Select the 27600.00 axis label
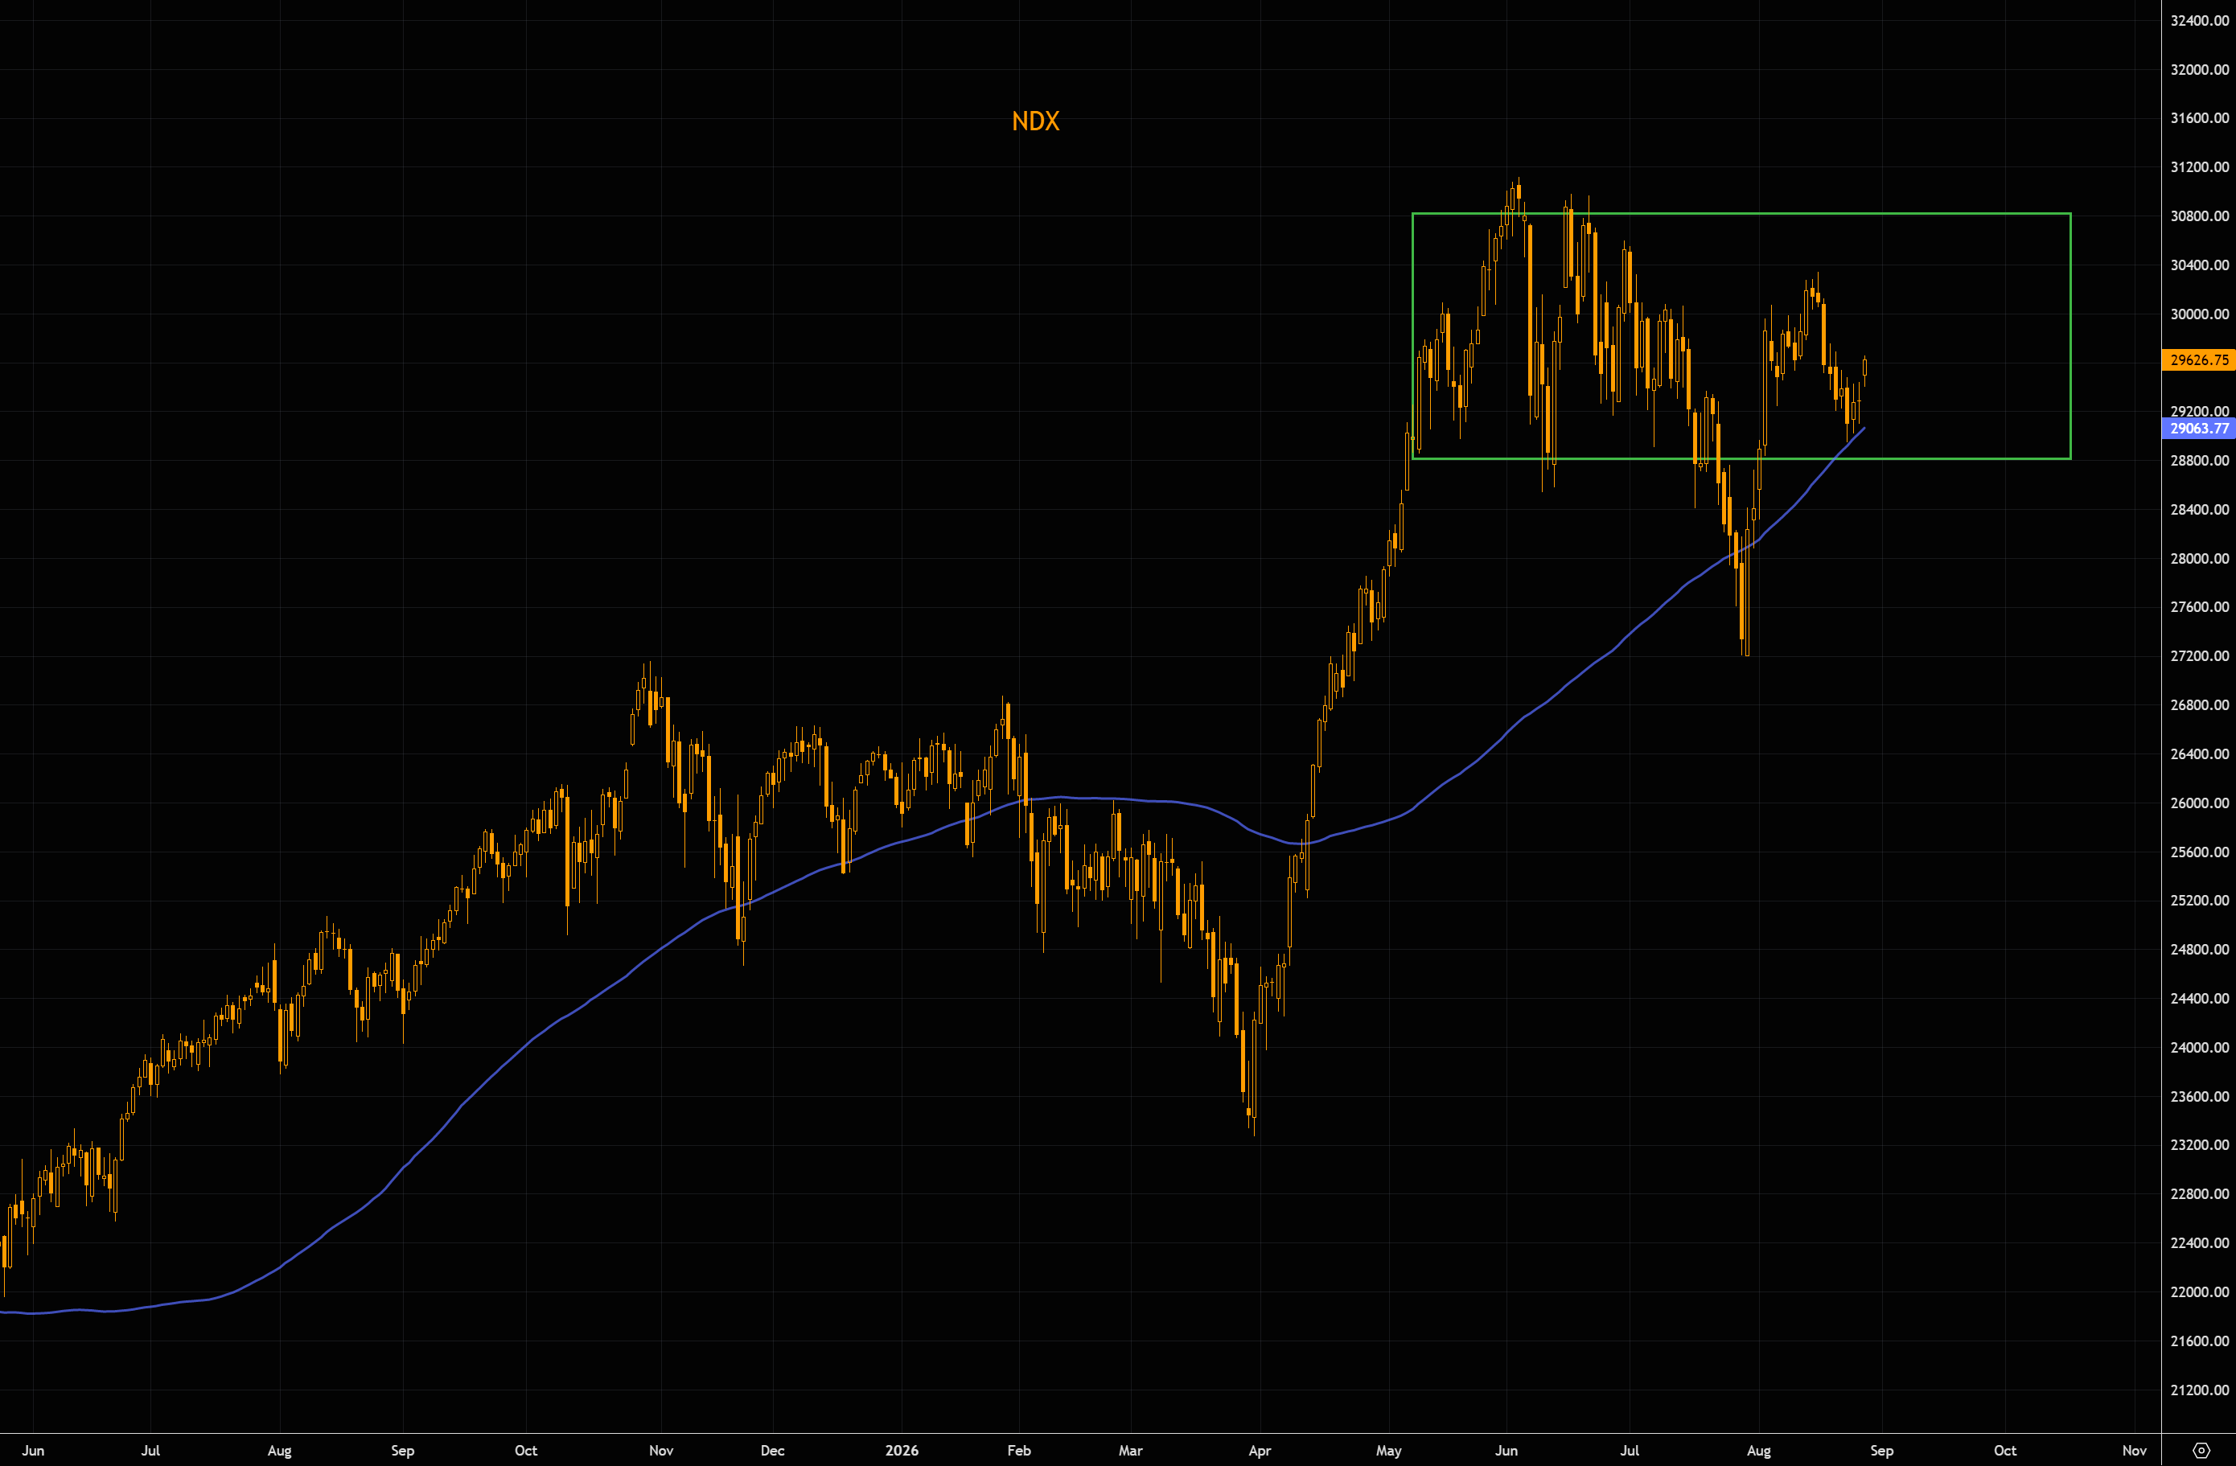This screenshot has width=2236, height=1466. click(2199, 606)
